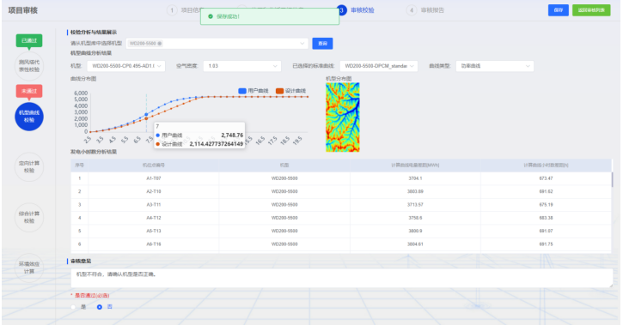Select the 是 radio option

73,307
